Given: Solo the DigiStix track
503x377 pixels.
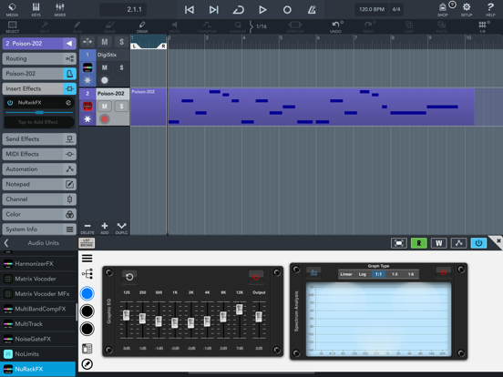Looking at the screenshot, I should click(x=121, y=67).
